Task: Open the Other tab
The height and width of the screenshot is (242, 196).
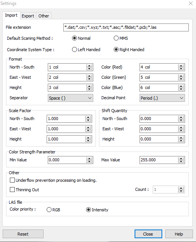Action: 44,16
